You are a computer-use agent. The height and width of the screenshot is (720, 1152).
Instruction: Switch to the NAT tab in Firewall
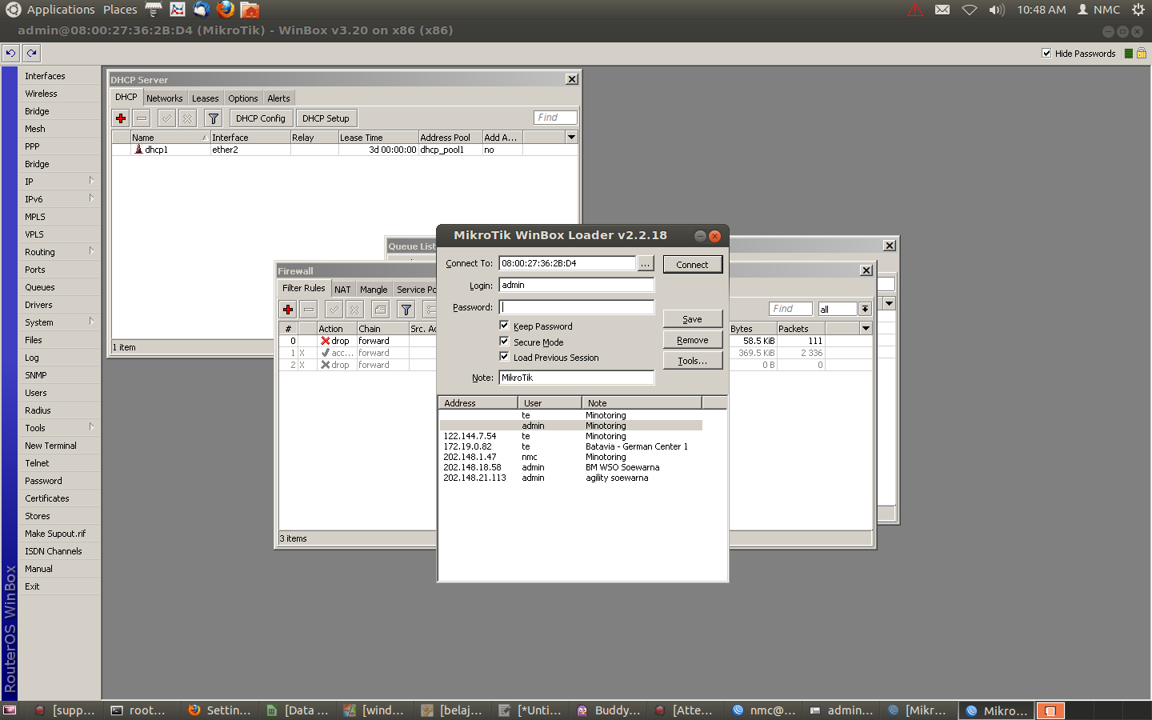click(342, 290)
